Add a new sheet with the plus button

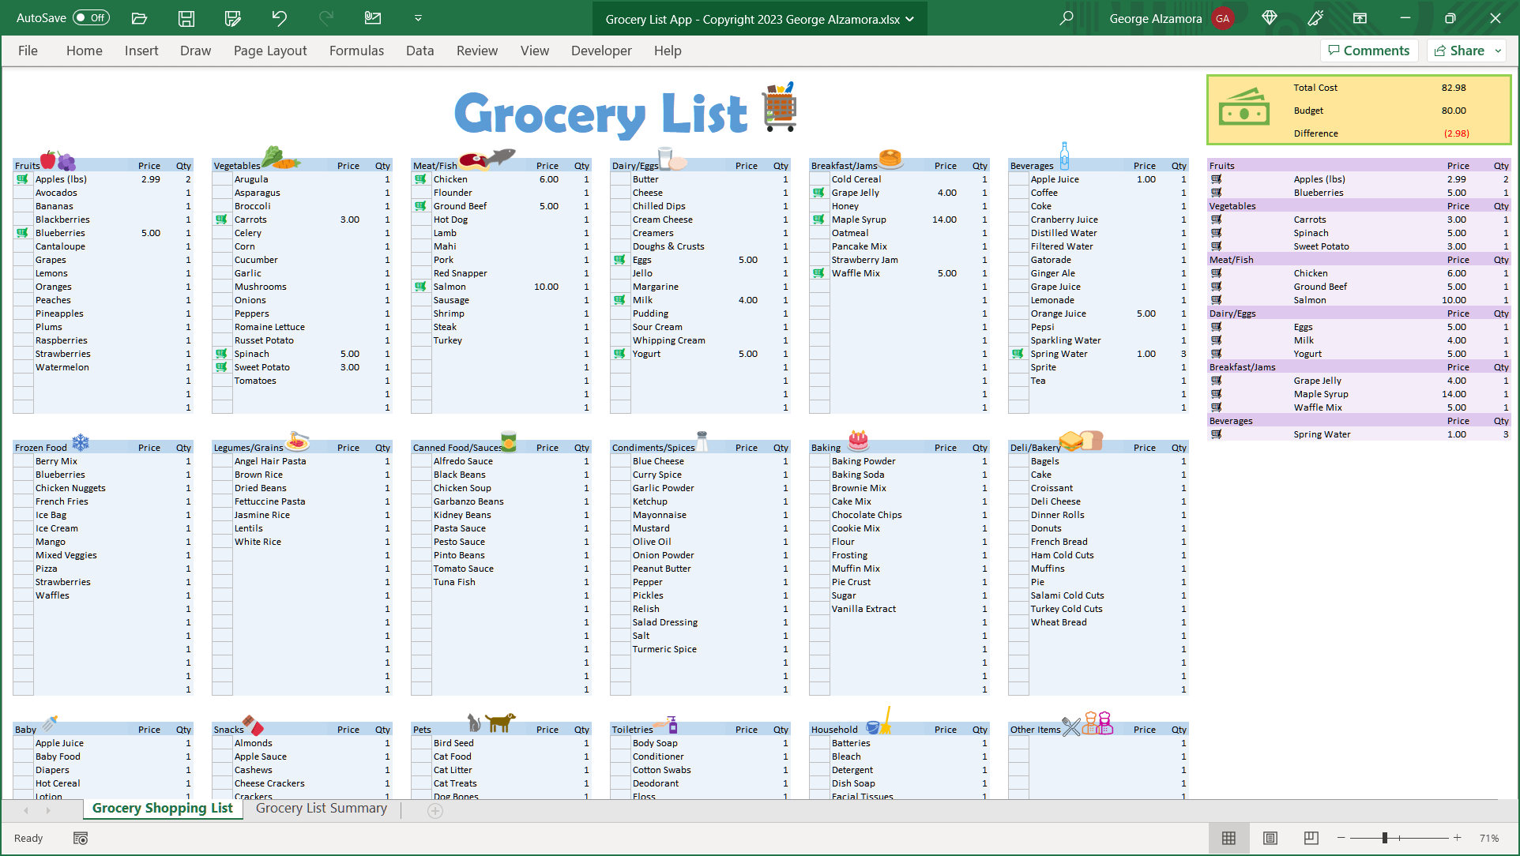coord(435,810)
